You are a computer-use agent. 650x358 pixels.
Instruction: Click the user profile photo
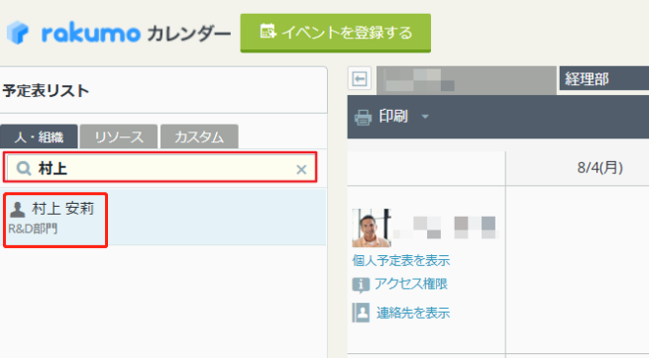(x=371, y=229)
